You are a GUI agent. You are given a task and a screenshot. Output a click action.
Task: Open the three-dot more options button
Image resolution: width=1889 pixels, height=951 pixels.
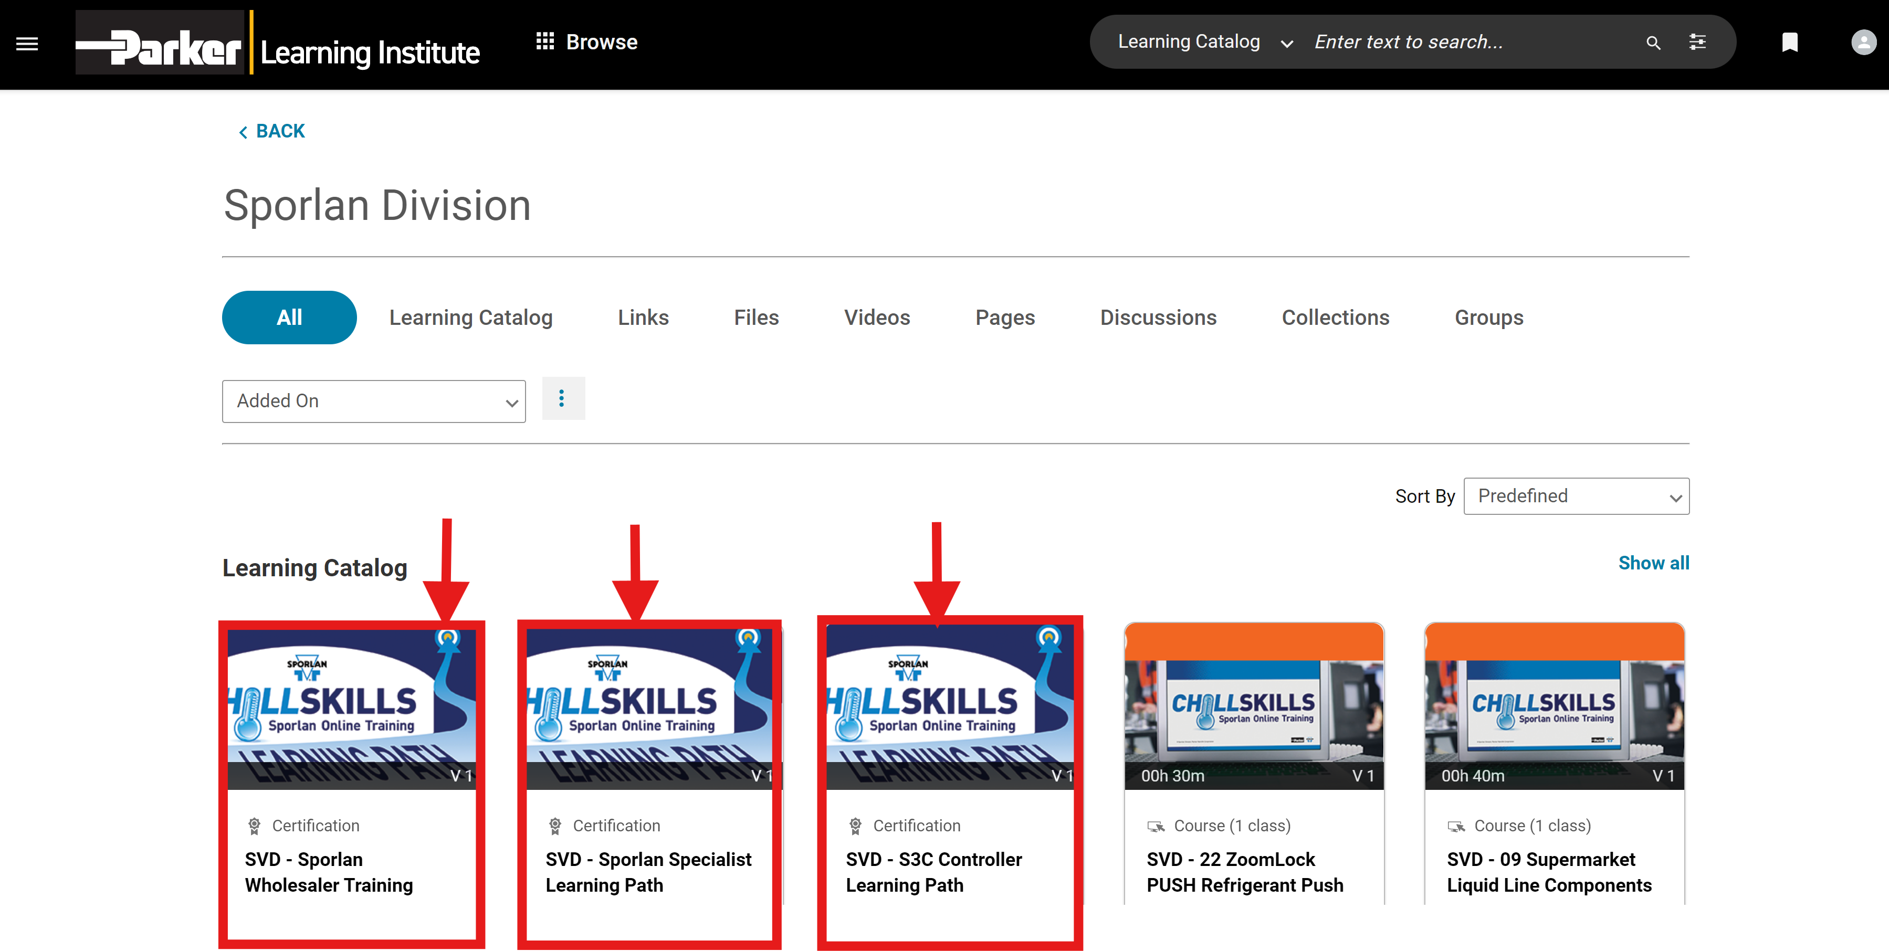pos(563,398)
